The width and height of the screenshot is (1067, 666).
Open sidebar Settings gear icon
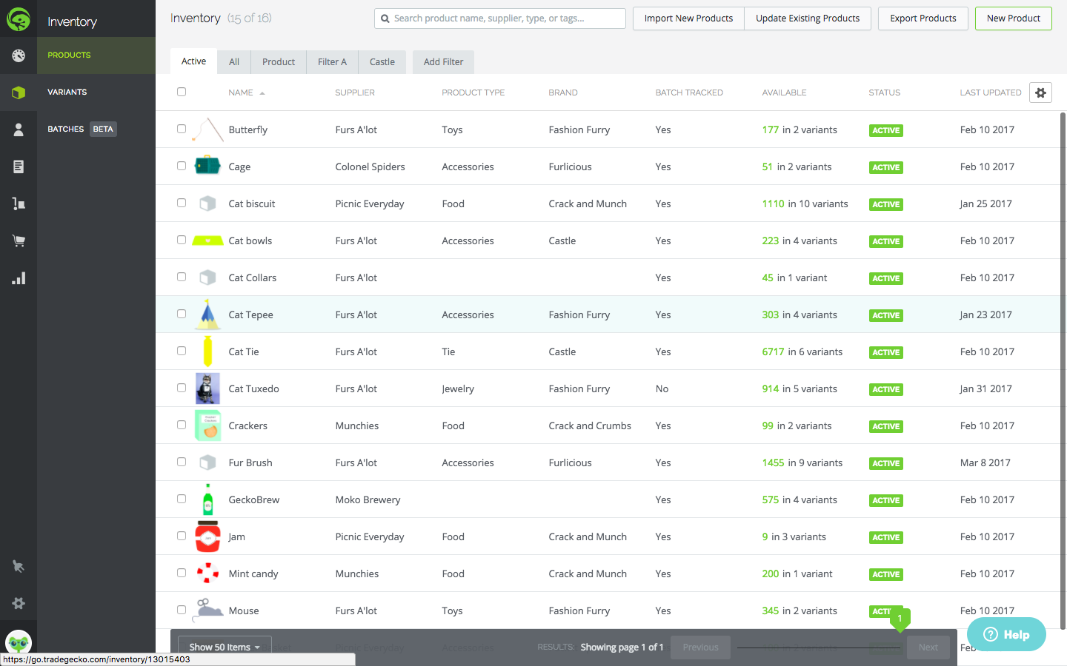pos(19,603)
